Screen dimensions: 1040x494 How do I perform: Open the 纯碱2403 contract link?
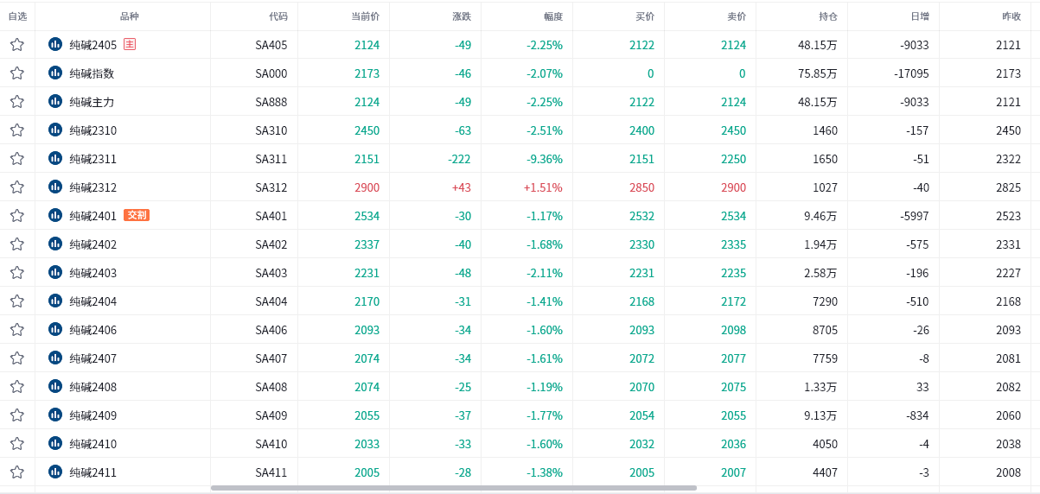[93, 273]
